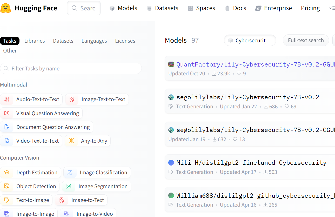
Task: Click the William688 green avatar circle
Action: point(171,195)
